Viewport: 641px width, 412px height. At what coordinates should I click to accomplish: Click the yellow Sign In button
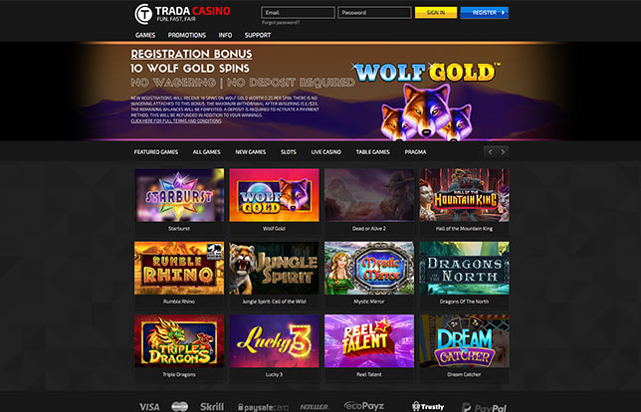436,13
